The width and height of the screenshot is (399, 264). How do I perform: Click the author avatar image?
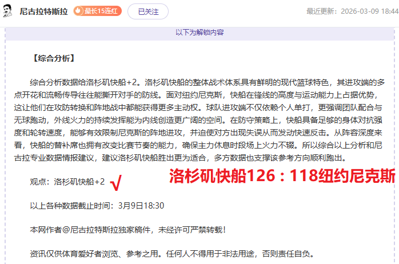[x=8, y=11]
